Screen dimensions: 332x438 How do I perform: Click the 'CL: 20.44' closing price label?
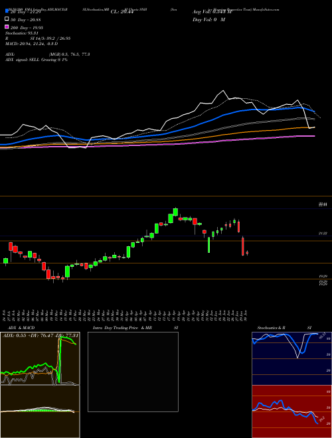pyautogui.click(x=123, y=12)
